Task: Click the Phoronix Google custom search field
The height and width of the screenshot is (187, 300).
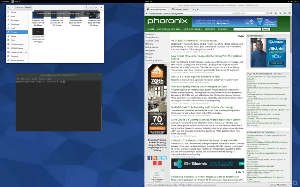Action: (x=247, y=29)
